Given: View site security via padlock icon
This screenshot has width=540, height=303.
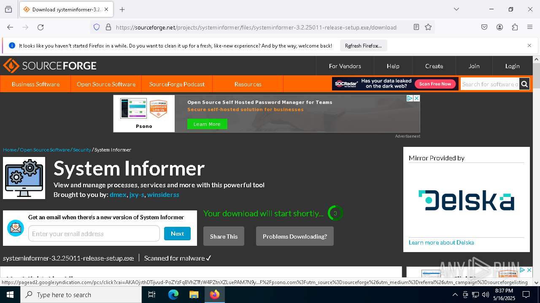Looking at the screenshot, I should pos(108,27).
